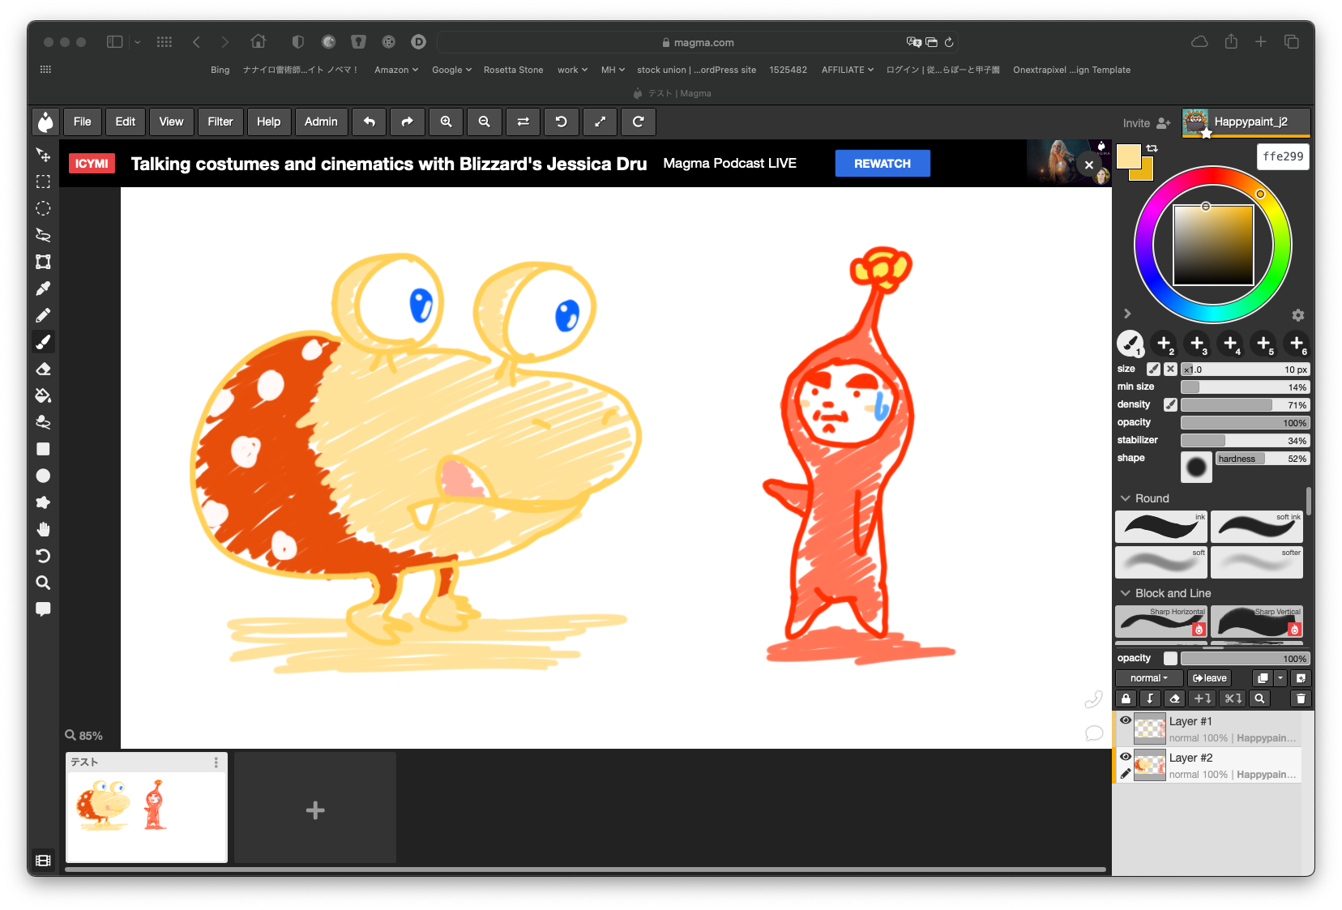Open the Admin menu
The image size is (1342, 910).
tap(321, 122)
